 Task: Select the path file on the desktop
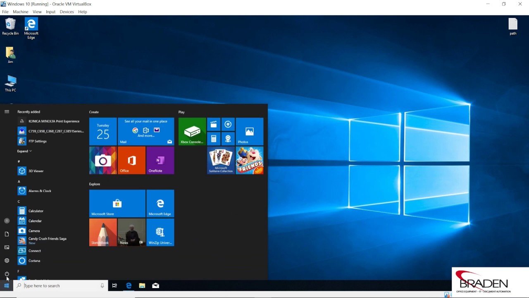(x=513, y=26)
